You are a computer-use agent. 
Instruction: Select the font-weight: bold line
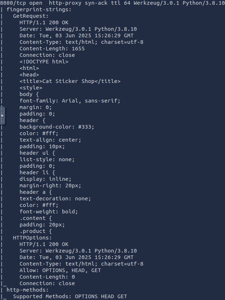click(x=49, y=212)
